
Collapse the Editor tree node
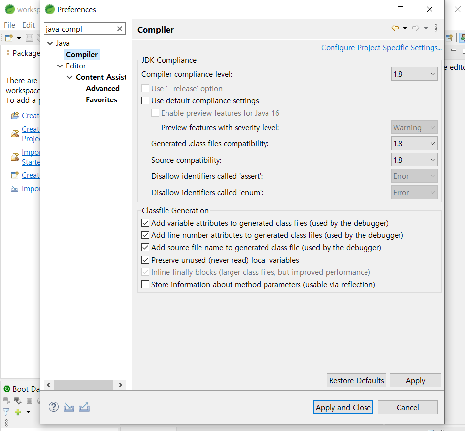click(x=60, y=66)
